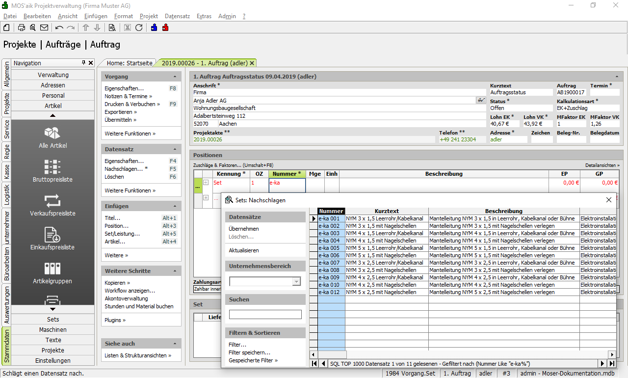This screenshot has width=628, height=378.
Task: Click Übernehmen in lookup dialog
Action: click(243, 229)
